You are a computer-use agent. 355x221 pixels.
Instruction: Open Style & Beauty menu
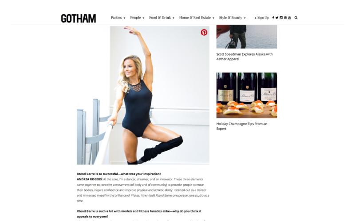(232, 18)
